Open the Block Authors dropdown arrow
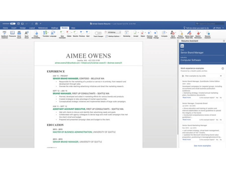226x169 pixels. click(176, 33)
